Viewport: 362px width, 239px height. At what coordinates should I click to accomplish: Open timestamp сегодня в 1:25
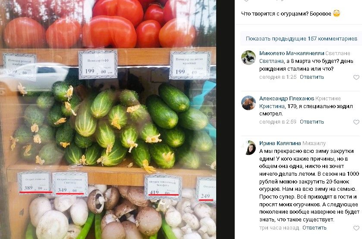[278, 77]
